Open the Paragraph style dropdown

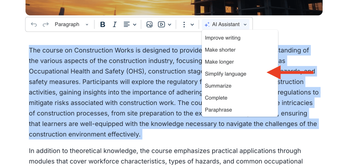tap(72, 24)
